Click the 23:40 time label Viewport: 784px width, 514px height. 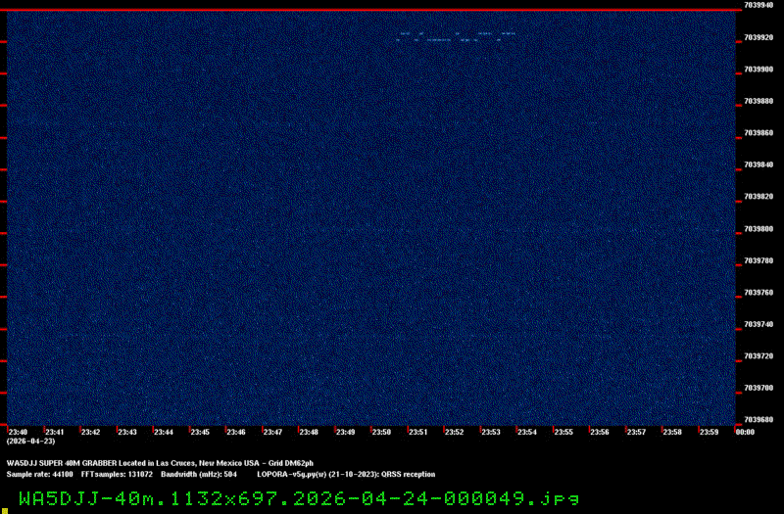[x=18, y=432]
